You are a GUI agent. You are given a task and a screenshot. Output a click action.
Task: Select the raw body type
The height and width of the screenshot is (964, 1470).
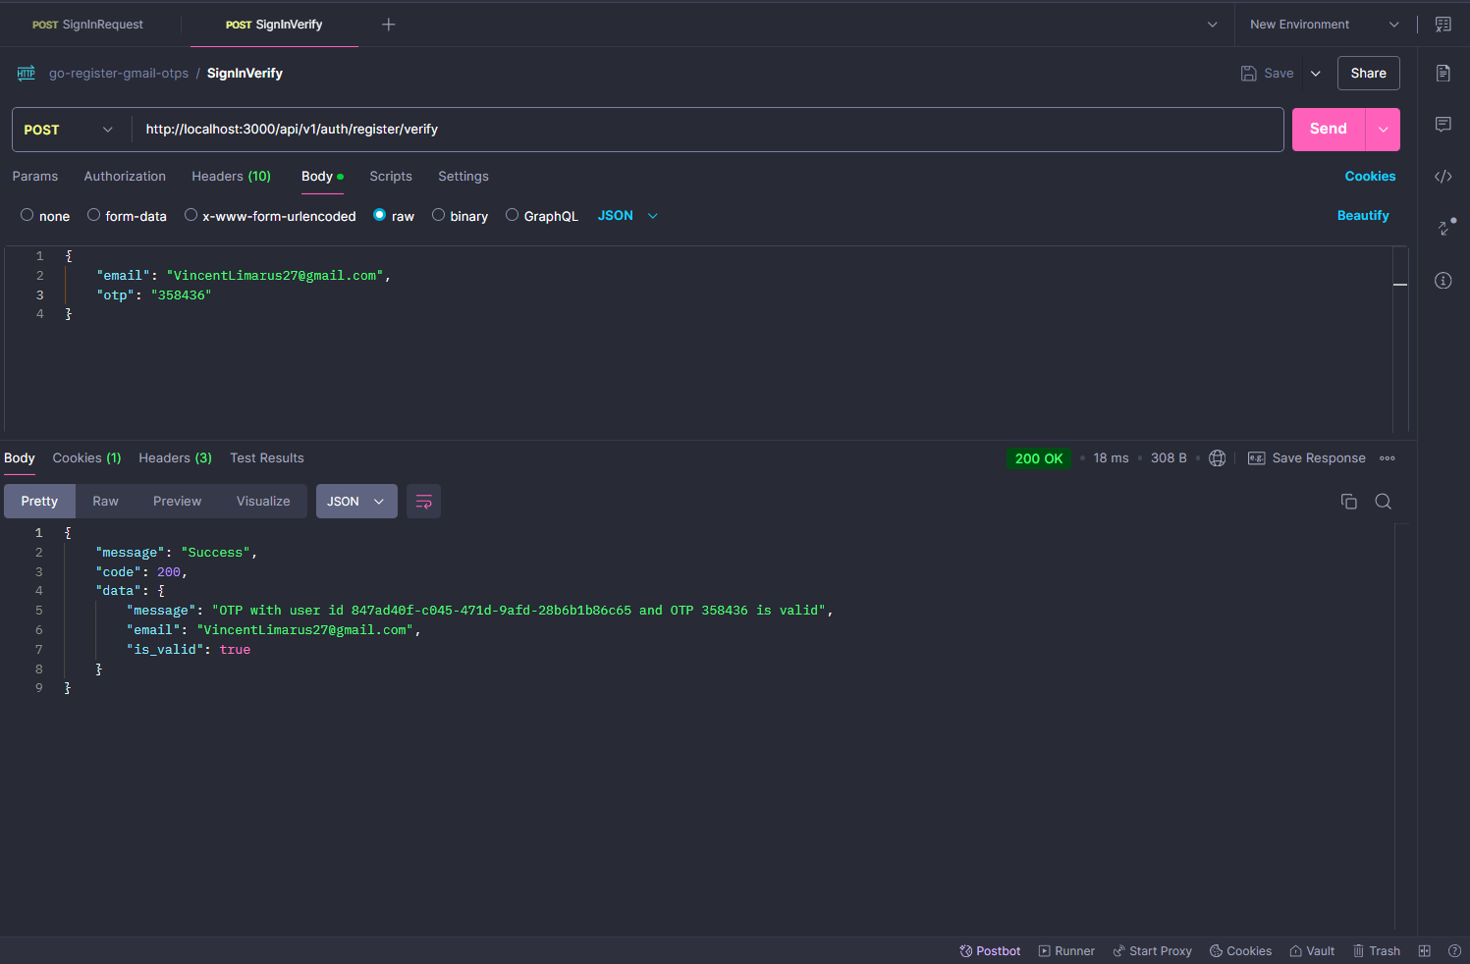(x=394, y=216)
